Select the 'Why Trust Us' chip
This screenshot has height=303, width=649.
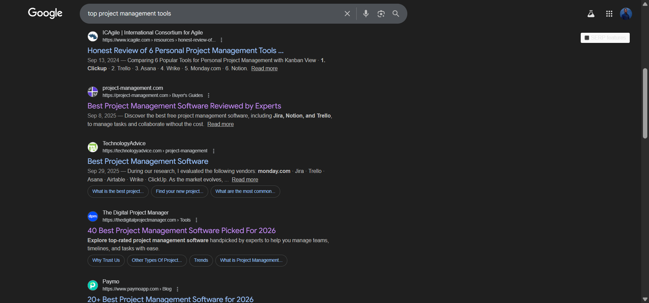[x=106, y=260]
